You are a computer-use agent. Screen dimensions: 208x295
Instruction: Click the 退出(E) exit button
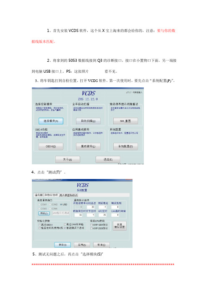coord(108,159)
